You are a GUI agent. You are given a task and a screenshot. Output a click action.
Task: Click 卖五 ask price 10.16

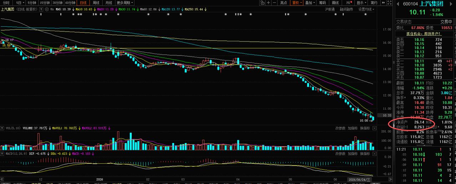click(x=419, y=40)
